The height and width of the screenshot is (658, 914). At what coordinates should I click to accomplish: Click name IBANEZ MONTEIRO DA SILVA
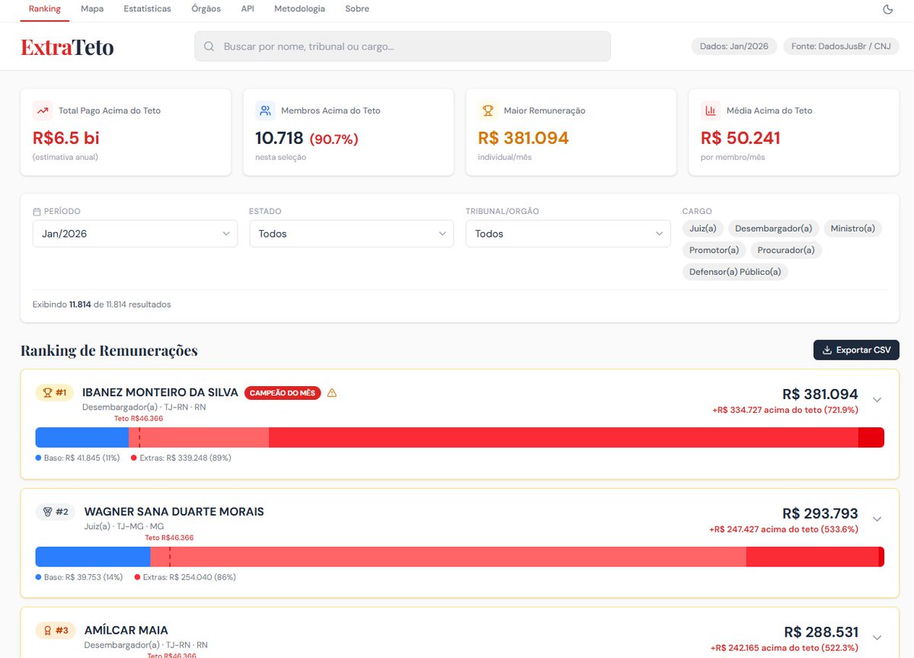click(160, 393)
